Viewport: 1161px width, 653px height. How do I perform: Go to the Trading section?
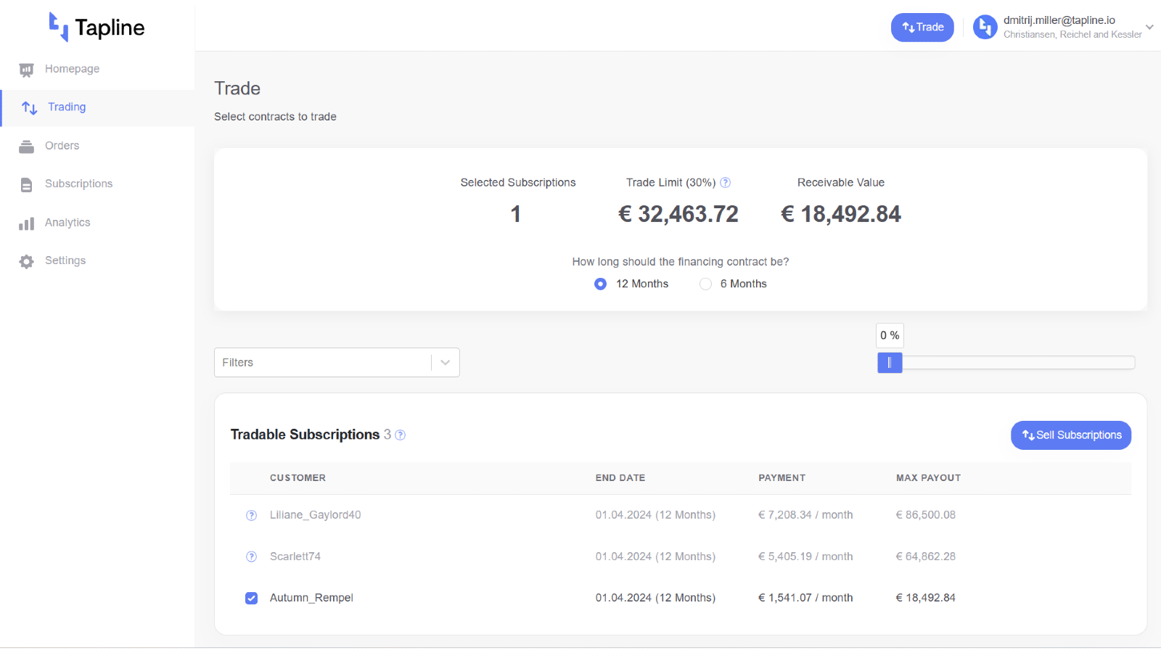point(67,107)
